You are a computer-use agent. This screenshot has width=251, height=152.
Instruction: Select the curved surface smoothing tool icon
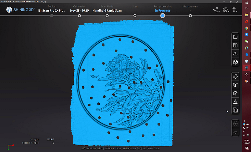click(x=235, y=93)
